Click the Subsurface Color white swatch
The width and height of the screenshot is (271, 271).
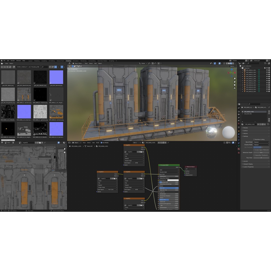[173, 180]
